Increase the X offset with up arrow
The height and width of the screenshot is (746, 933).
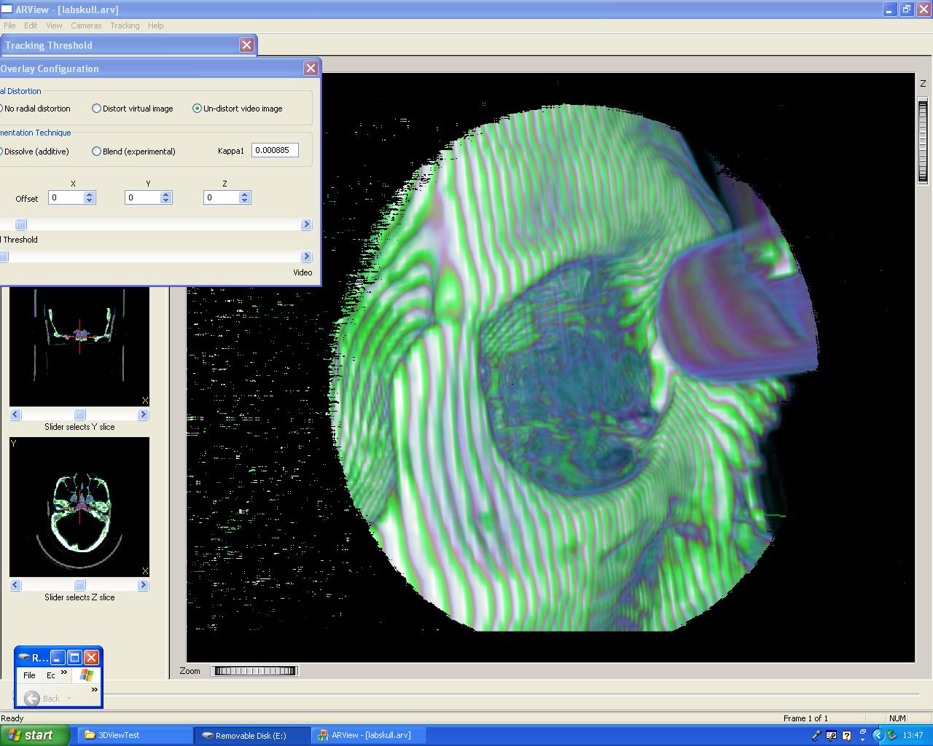point(90,195)
